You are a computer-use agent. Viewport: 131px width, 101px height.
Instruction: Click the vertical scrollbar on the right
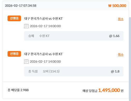pos(130,59)
